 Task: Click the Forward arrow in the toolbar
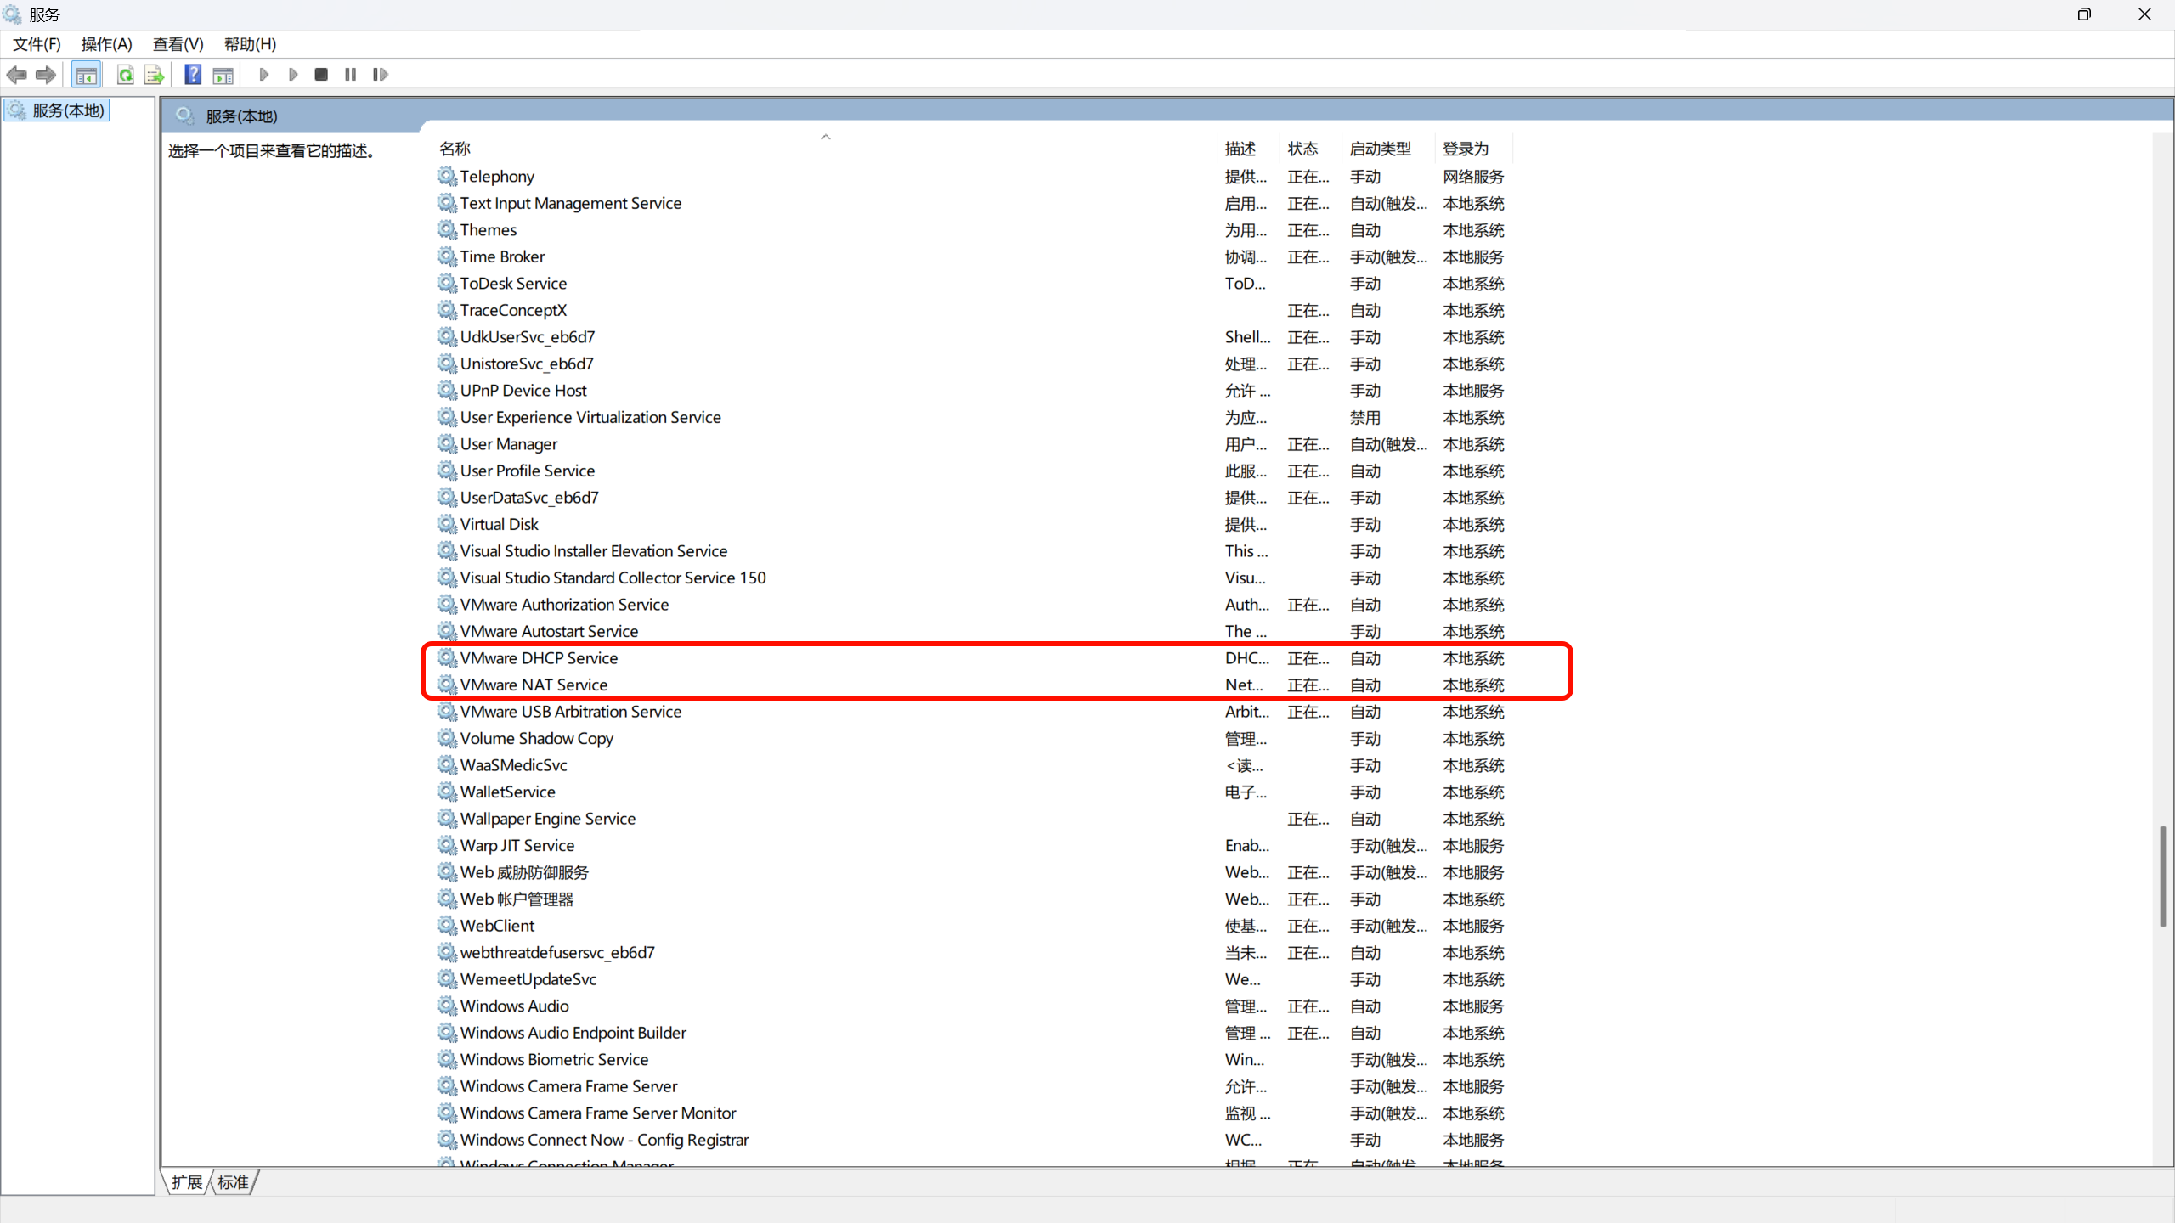(x=46, y=75)
